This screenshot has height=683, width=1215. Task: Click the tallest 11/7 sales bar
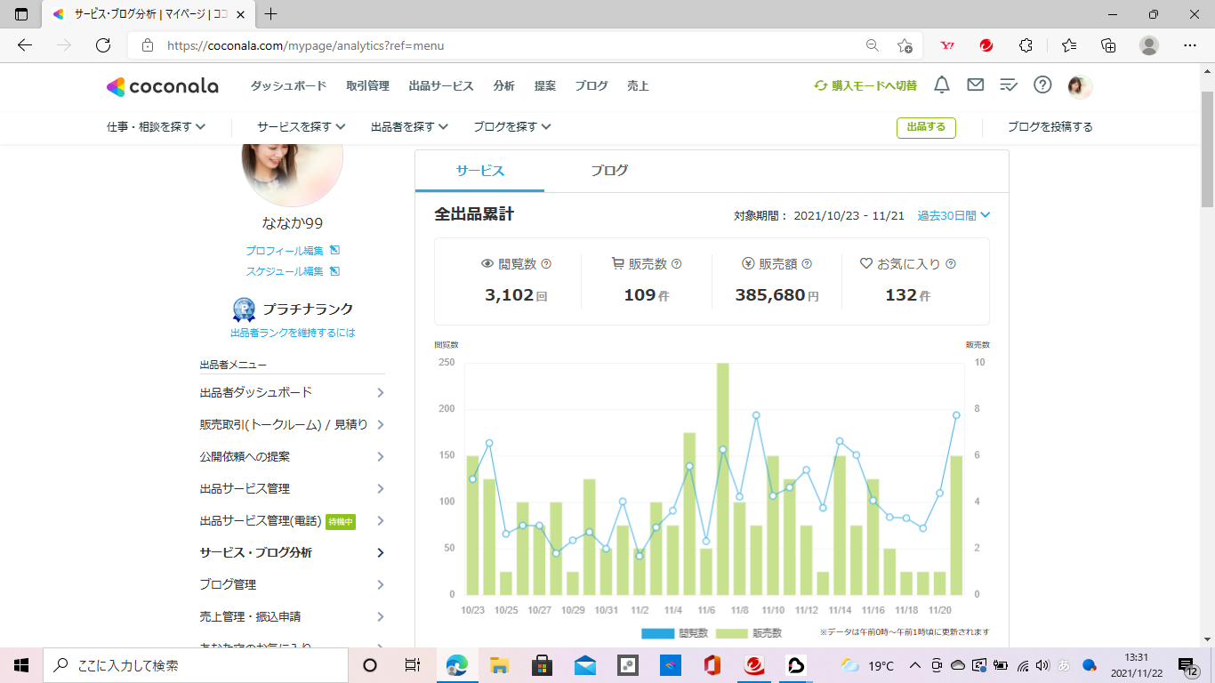pyautogui.click(x=723, y=480)
